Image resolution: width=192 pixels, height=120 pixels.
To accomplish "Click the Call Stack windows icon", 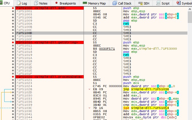I will pyautogui.click(x=115, y=3).
